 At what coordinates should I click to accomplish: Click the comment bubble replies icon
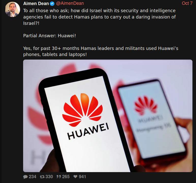pyautogui.click(x=25, y=177)
